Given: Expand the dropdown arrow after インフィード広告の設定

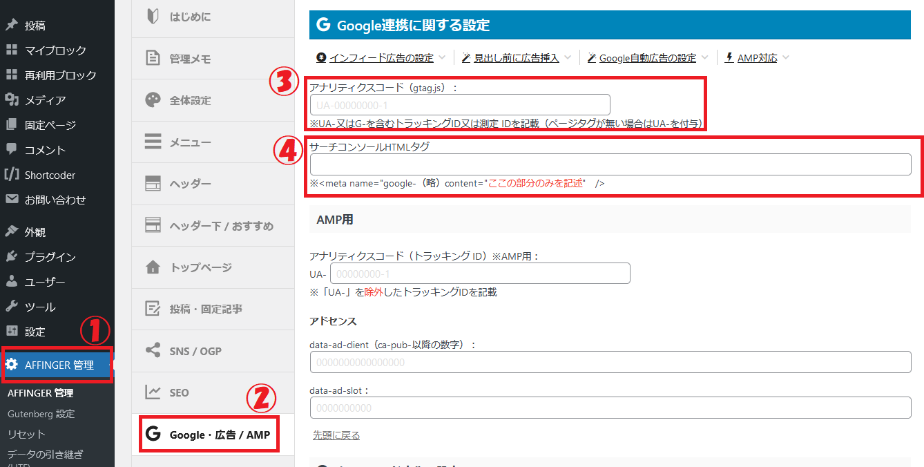Looking at the screenshot, I should (441, 58).
